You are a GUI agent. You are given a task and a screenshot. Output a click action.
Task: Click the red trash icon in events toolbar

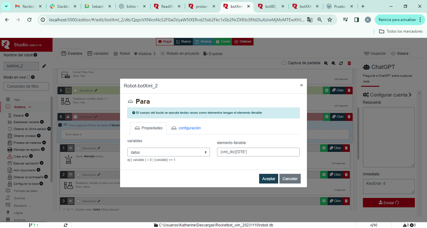pos(349,63)
